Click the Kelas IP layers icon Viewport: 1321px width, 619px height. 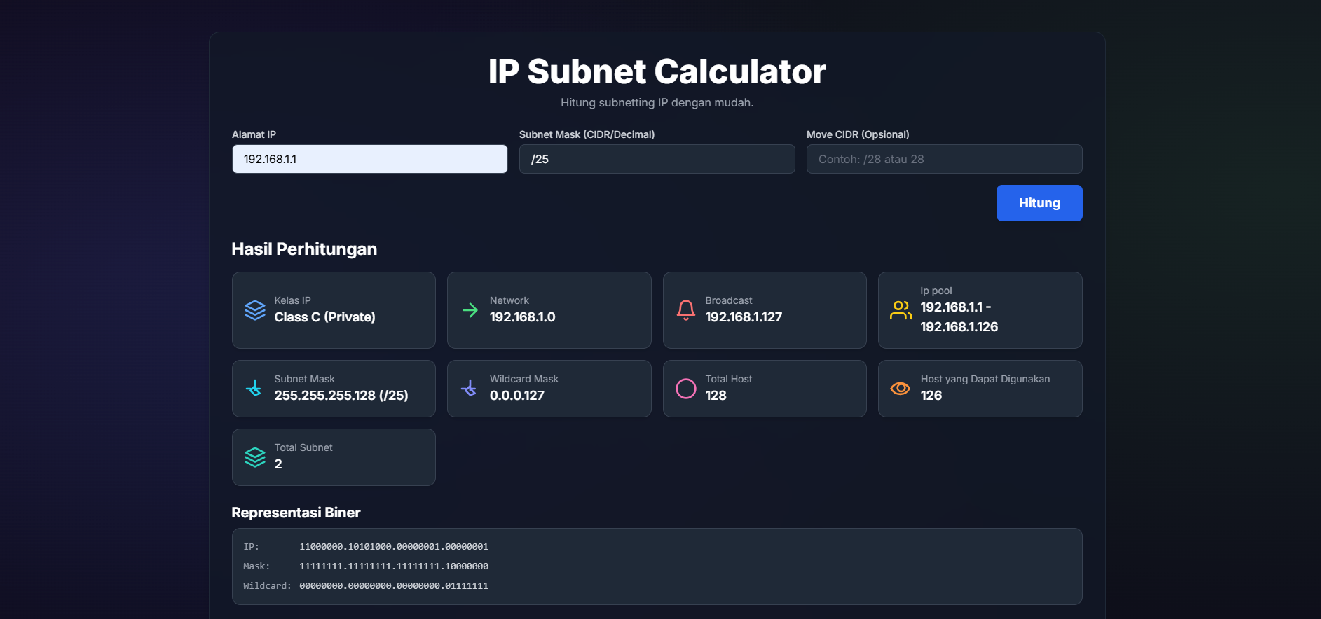pos(255,310)
